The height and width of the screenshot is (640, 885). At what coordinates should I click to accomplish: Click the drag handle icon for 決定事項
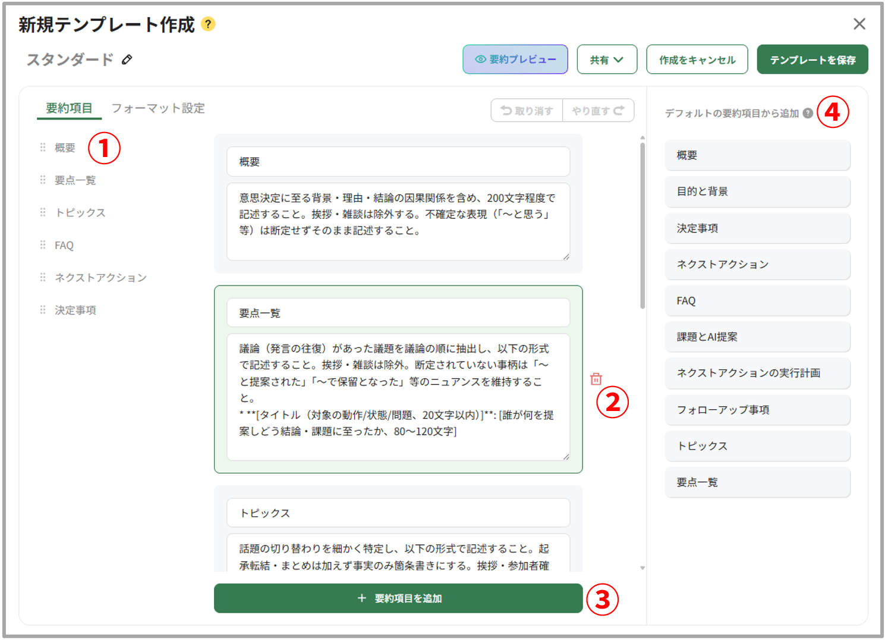click(x=43, y=309)
